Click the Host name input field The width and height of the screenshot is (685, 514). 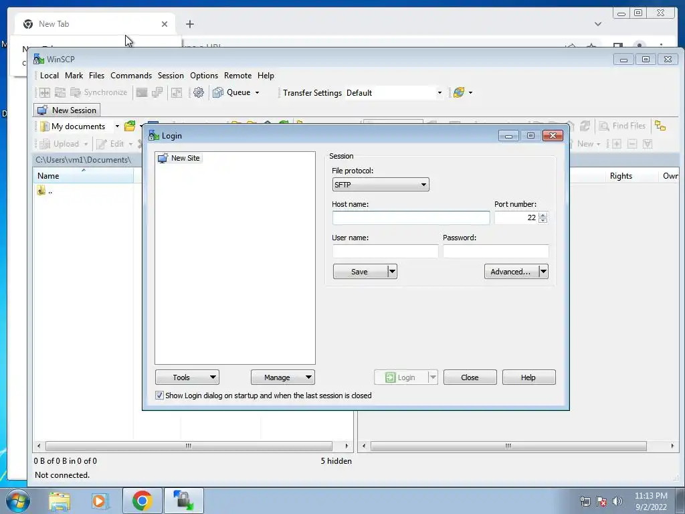(x=411, y=218)
